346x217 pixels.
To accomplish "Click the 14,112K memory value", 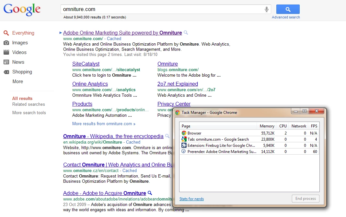I will [268, 152].
